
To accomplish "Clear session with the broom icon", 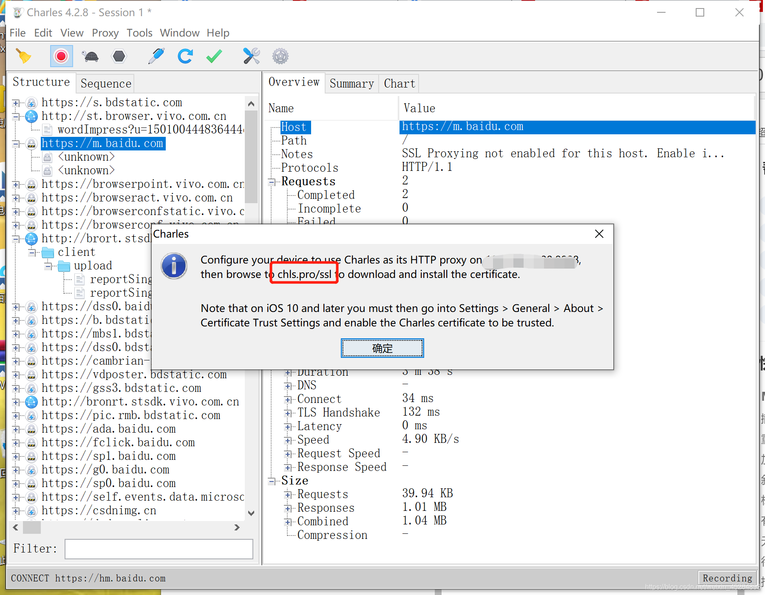I will coord(23,56).
